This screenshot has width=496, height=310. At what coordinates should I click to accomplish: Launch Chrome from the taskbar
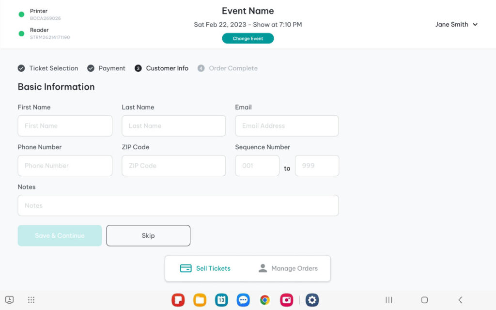[x=264, y=300]
